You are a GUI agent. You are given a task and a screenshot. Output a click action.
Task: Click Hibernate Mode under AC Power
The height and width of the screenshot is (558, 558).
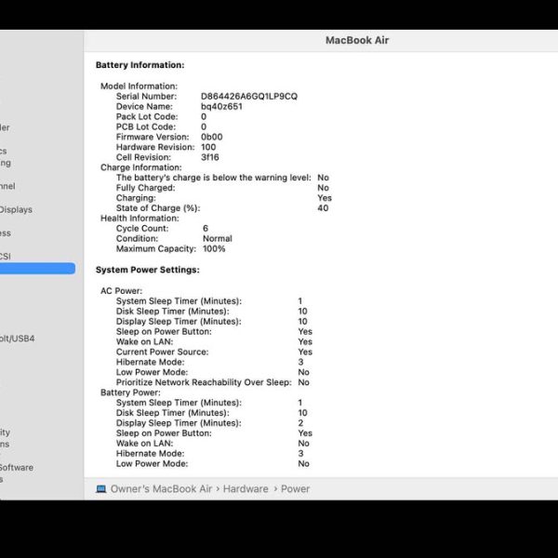(150, 362)
